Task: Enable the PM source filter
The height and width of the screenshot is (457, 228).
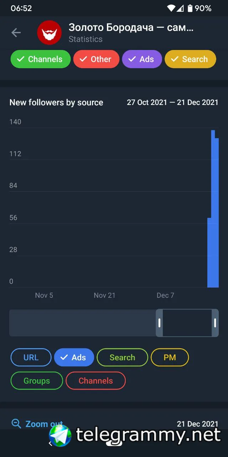Action: point(170,357)
